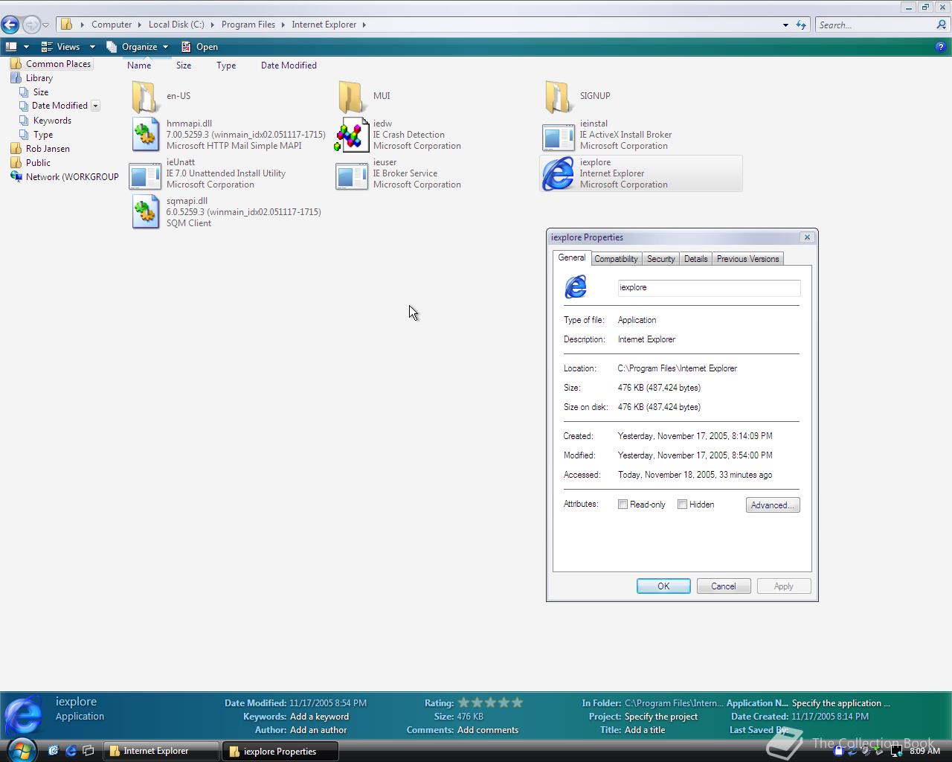Viewport: 952px width, 762px height.
Task: Toggle the Read-only checkbox
Action: point(623,505)
